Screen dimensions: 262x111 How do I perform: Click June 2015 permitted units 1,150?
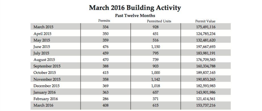pyautogui.click(x=156, y=47)
